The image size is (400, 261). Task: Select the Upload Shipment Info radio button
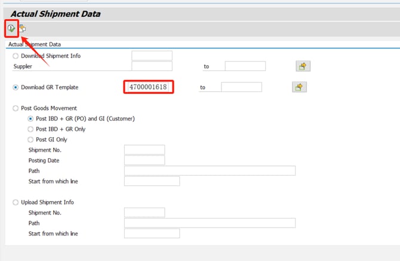point(16,202)
